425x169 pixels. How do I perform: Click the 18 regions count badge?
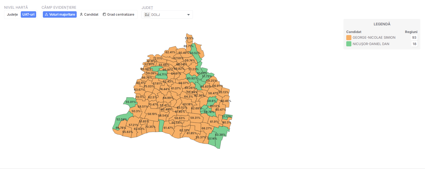[x=414, y=44]
